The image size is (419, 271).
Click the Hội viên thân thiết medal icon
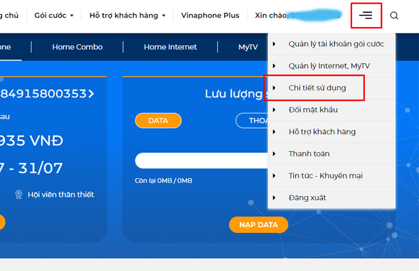pyautogui.click(x=19, y=194)
